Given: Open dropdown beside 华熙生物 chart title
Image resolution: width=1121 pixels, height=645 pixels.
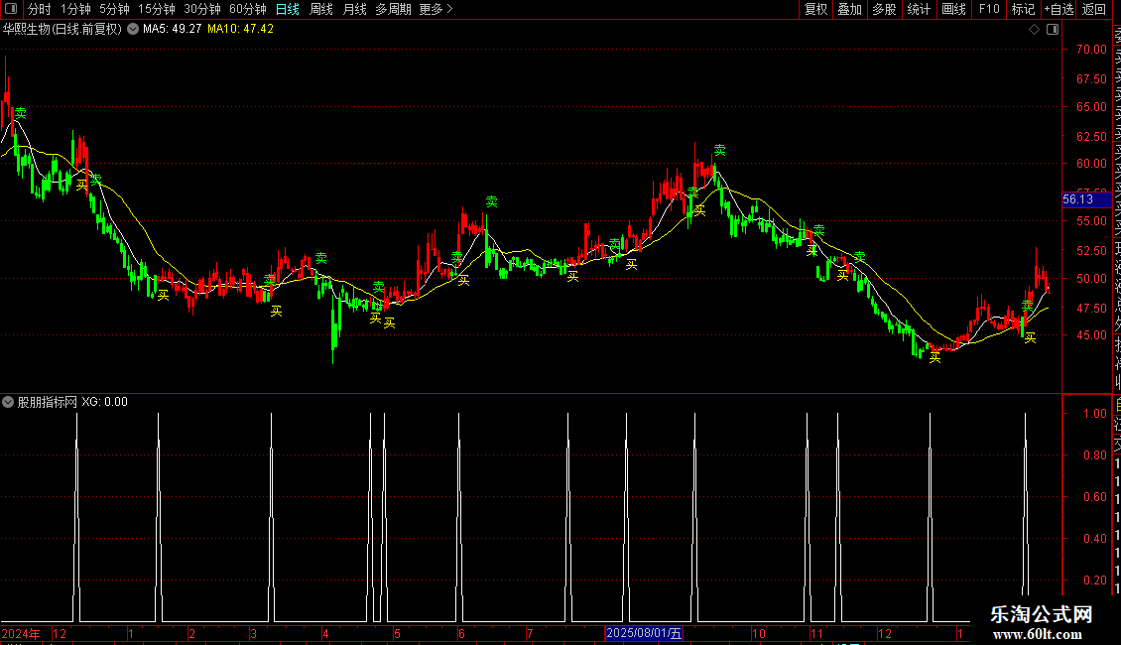Looking at the screenshot, I should pos(133,29).
